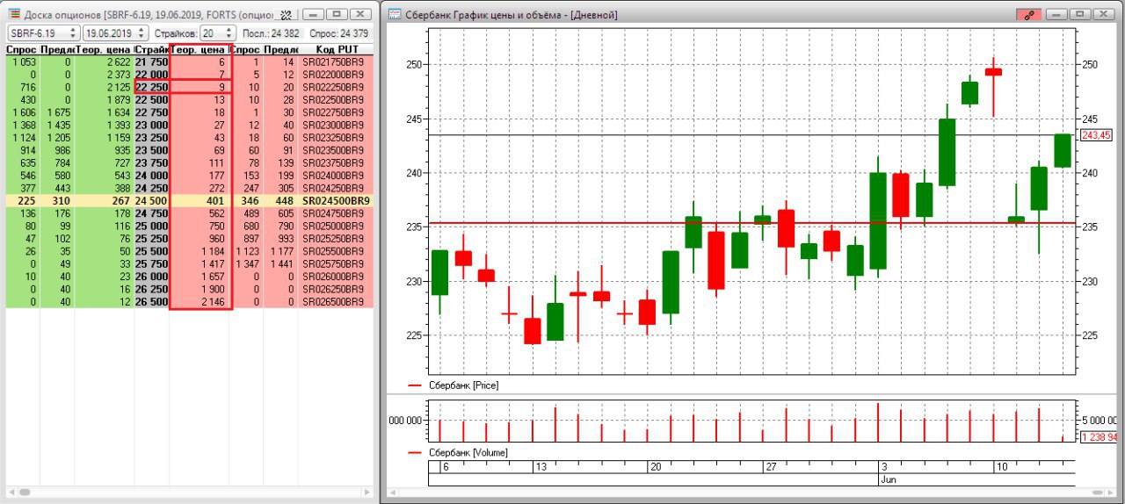Select the highlighted central strike 24 500

[151, 200]
